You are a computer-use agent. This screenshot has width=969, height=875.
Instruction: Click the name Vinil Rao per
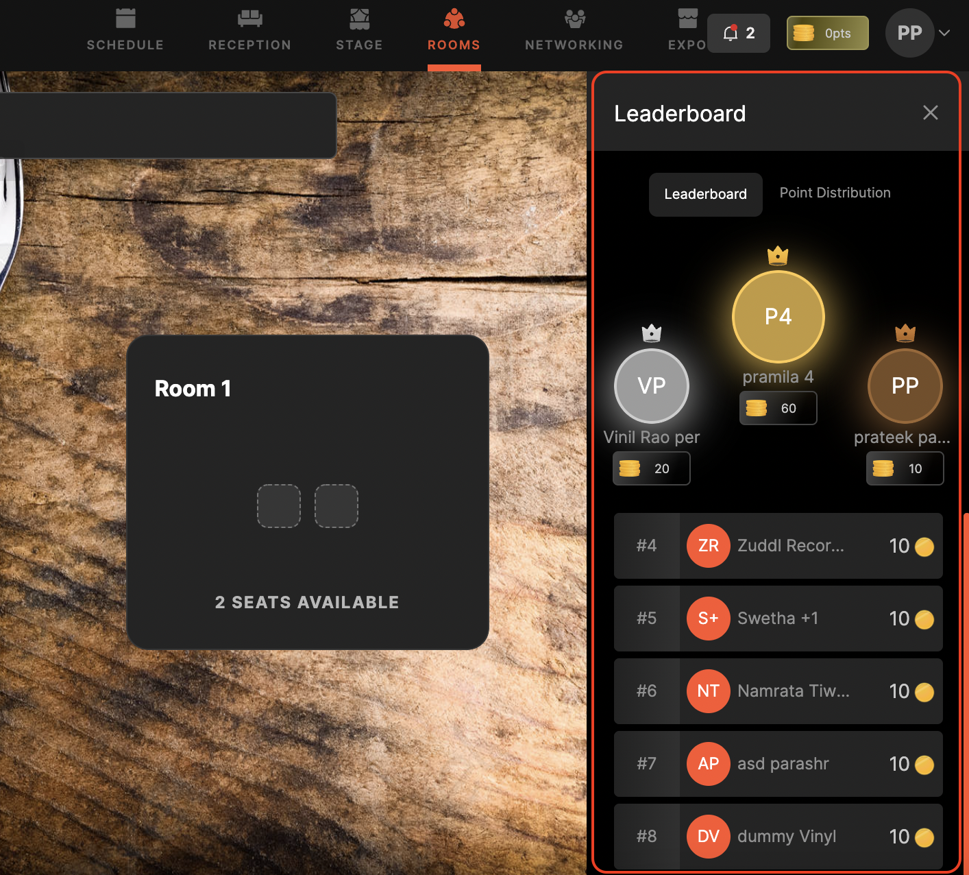tap(652, 438)
